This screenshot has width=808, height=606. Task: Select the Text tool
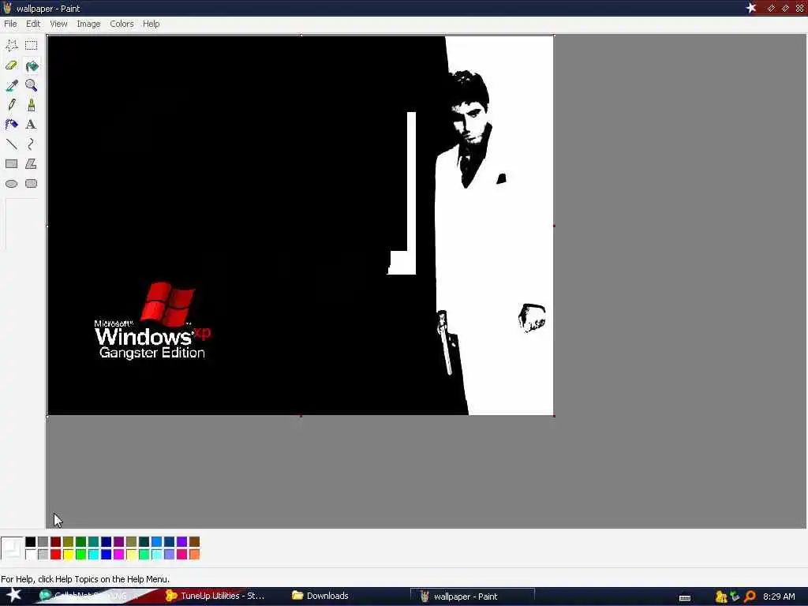pyautogui.click(x=31, y=124)
